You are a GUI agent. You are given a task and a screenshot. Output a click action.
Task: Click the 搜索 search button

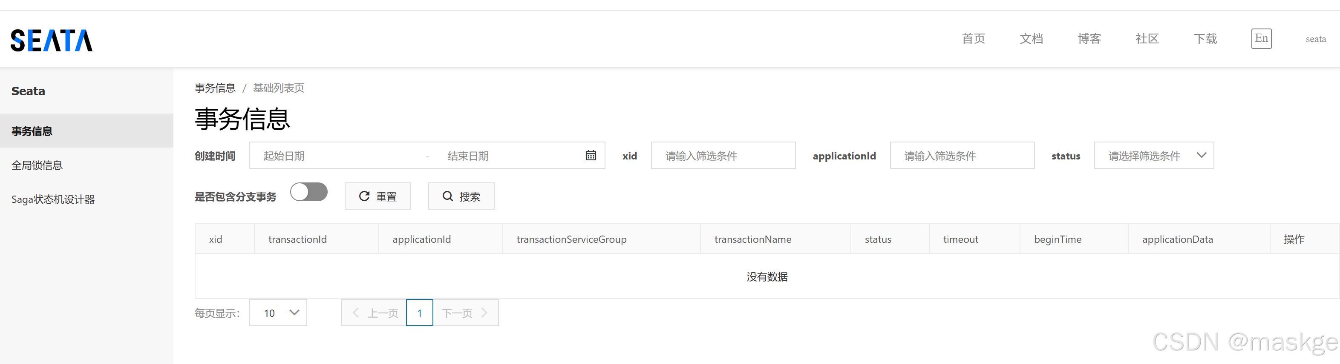pos(461,196)
